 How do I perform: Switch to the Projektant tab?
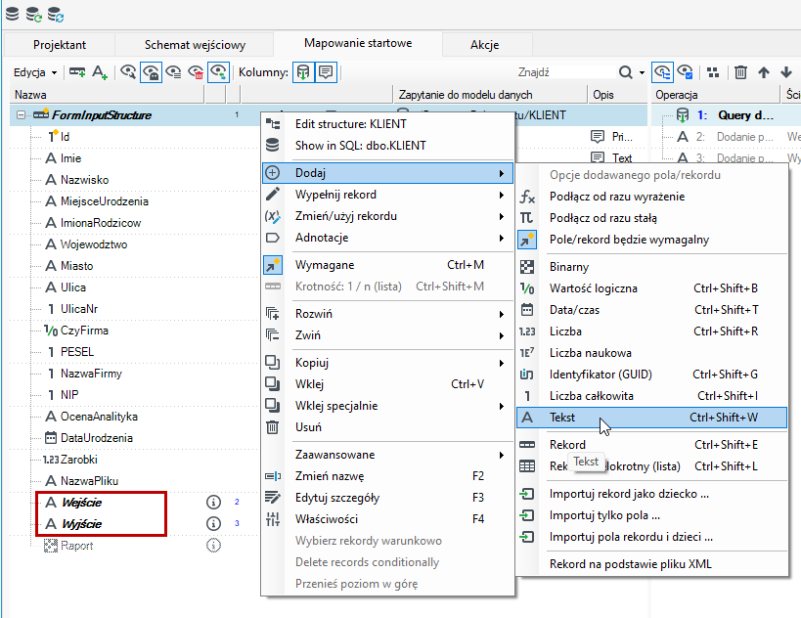tap(60, 44)
